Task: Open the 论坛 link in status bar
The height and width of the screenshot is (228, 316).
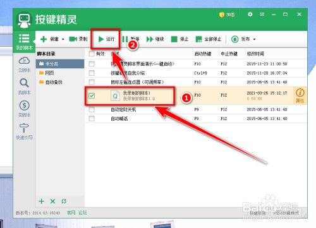Action: [83, 213]
